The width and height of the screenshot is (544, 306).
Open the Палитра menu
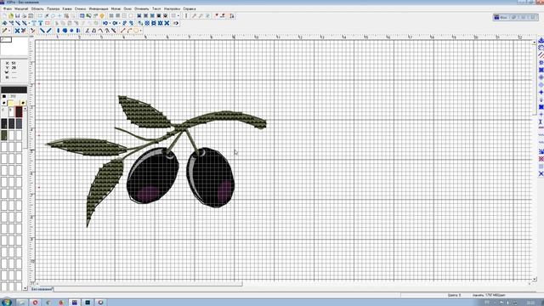pyautogui.click(x=53, y=8)
